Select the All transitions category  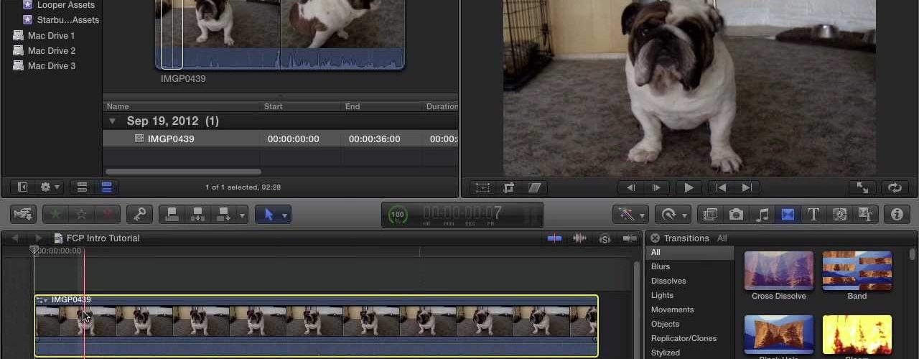point(690,252)
